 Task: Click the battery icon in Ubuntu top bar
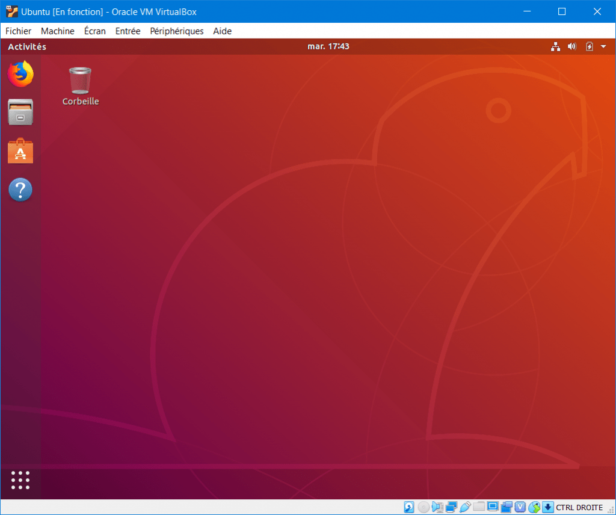[x=590, y=47]
